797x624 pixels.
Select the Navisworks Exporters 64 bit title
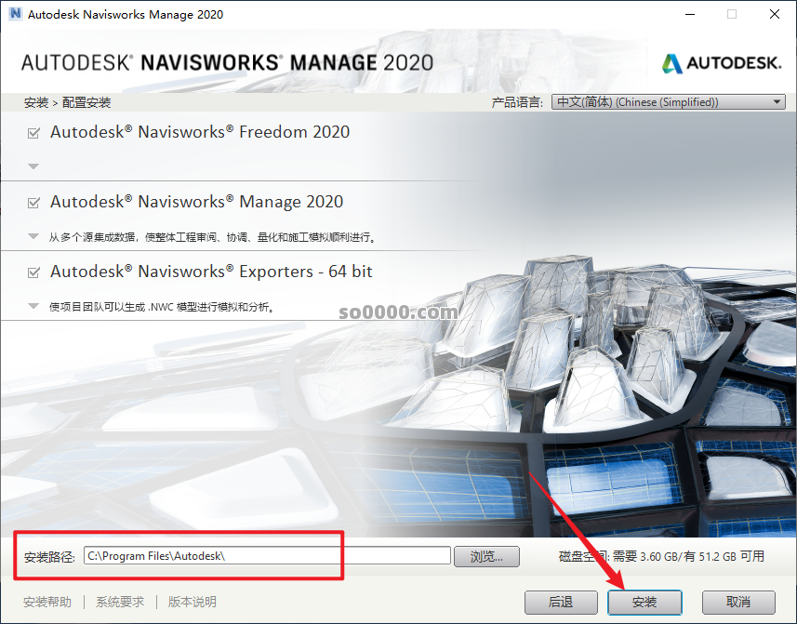[x=211, y=272]
